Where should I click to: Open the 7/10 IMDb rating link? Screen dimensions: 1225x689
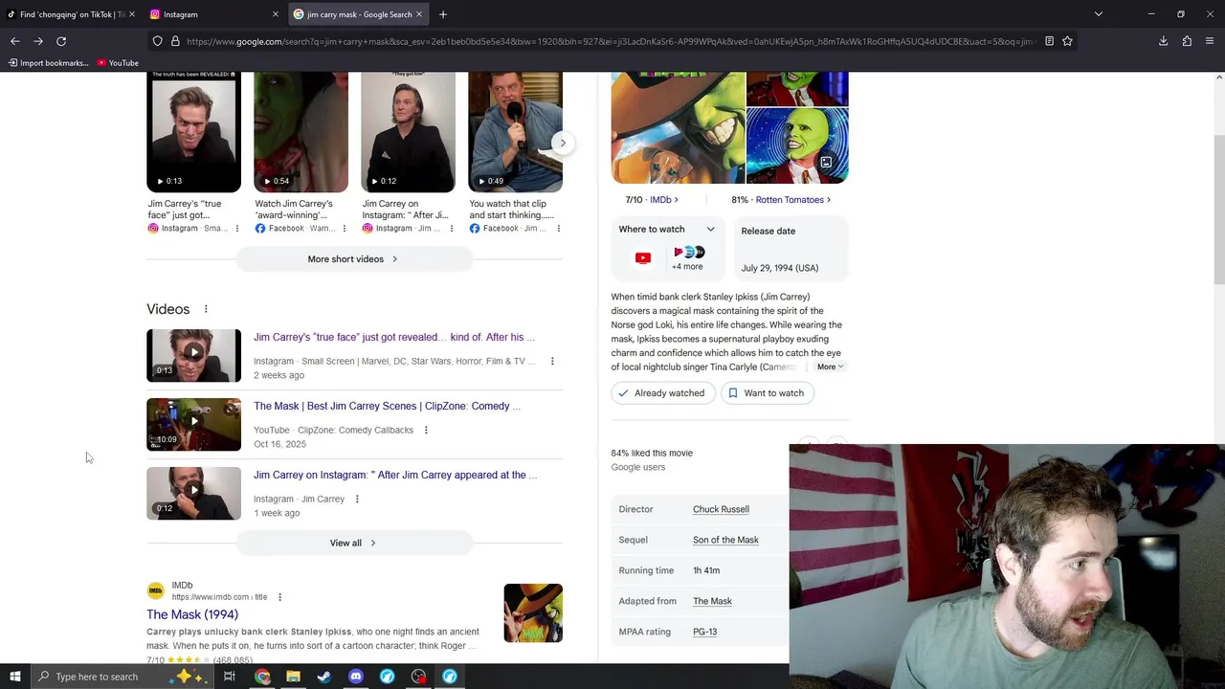pyautogui.click(x=652, y=200)
